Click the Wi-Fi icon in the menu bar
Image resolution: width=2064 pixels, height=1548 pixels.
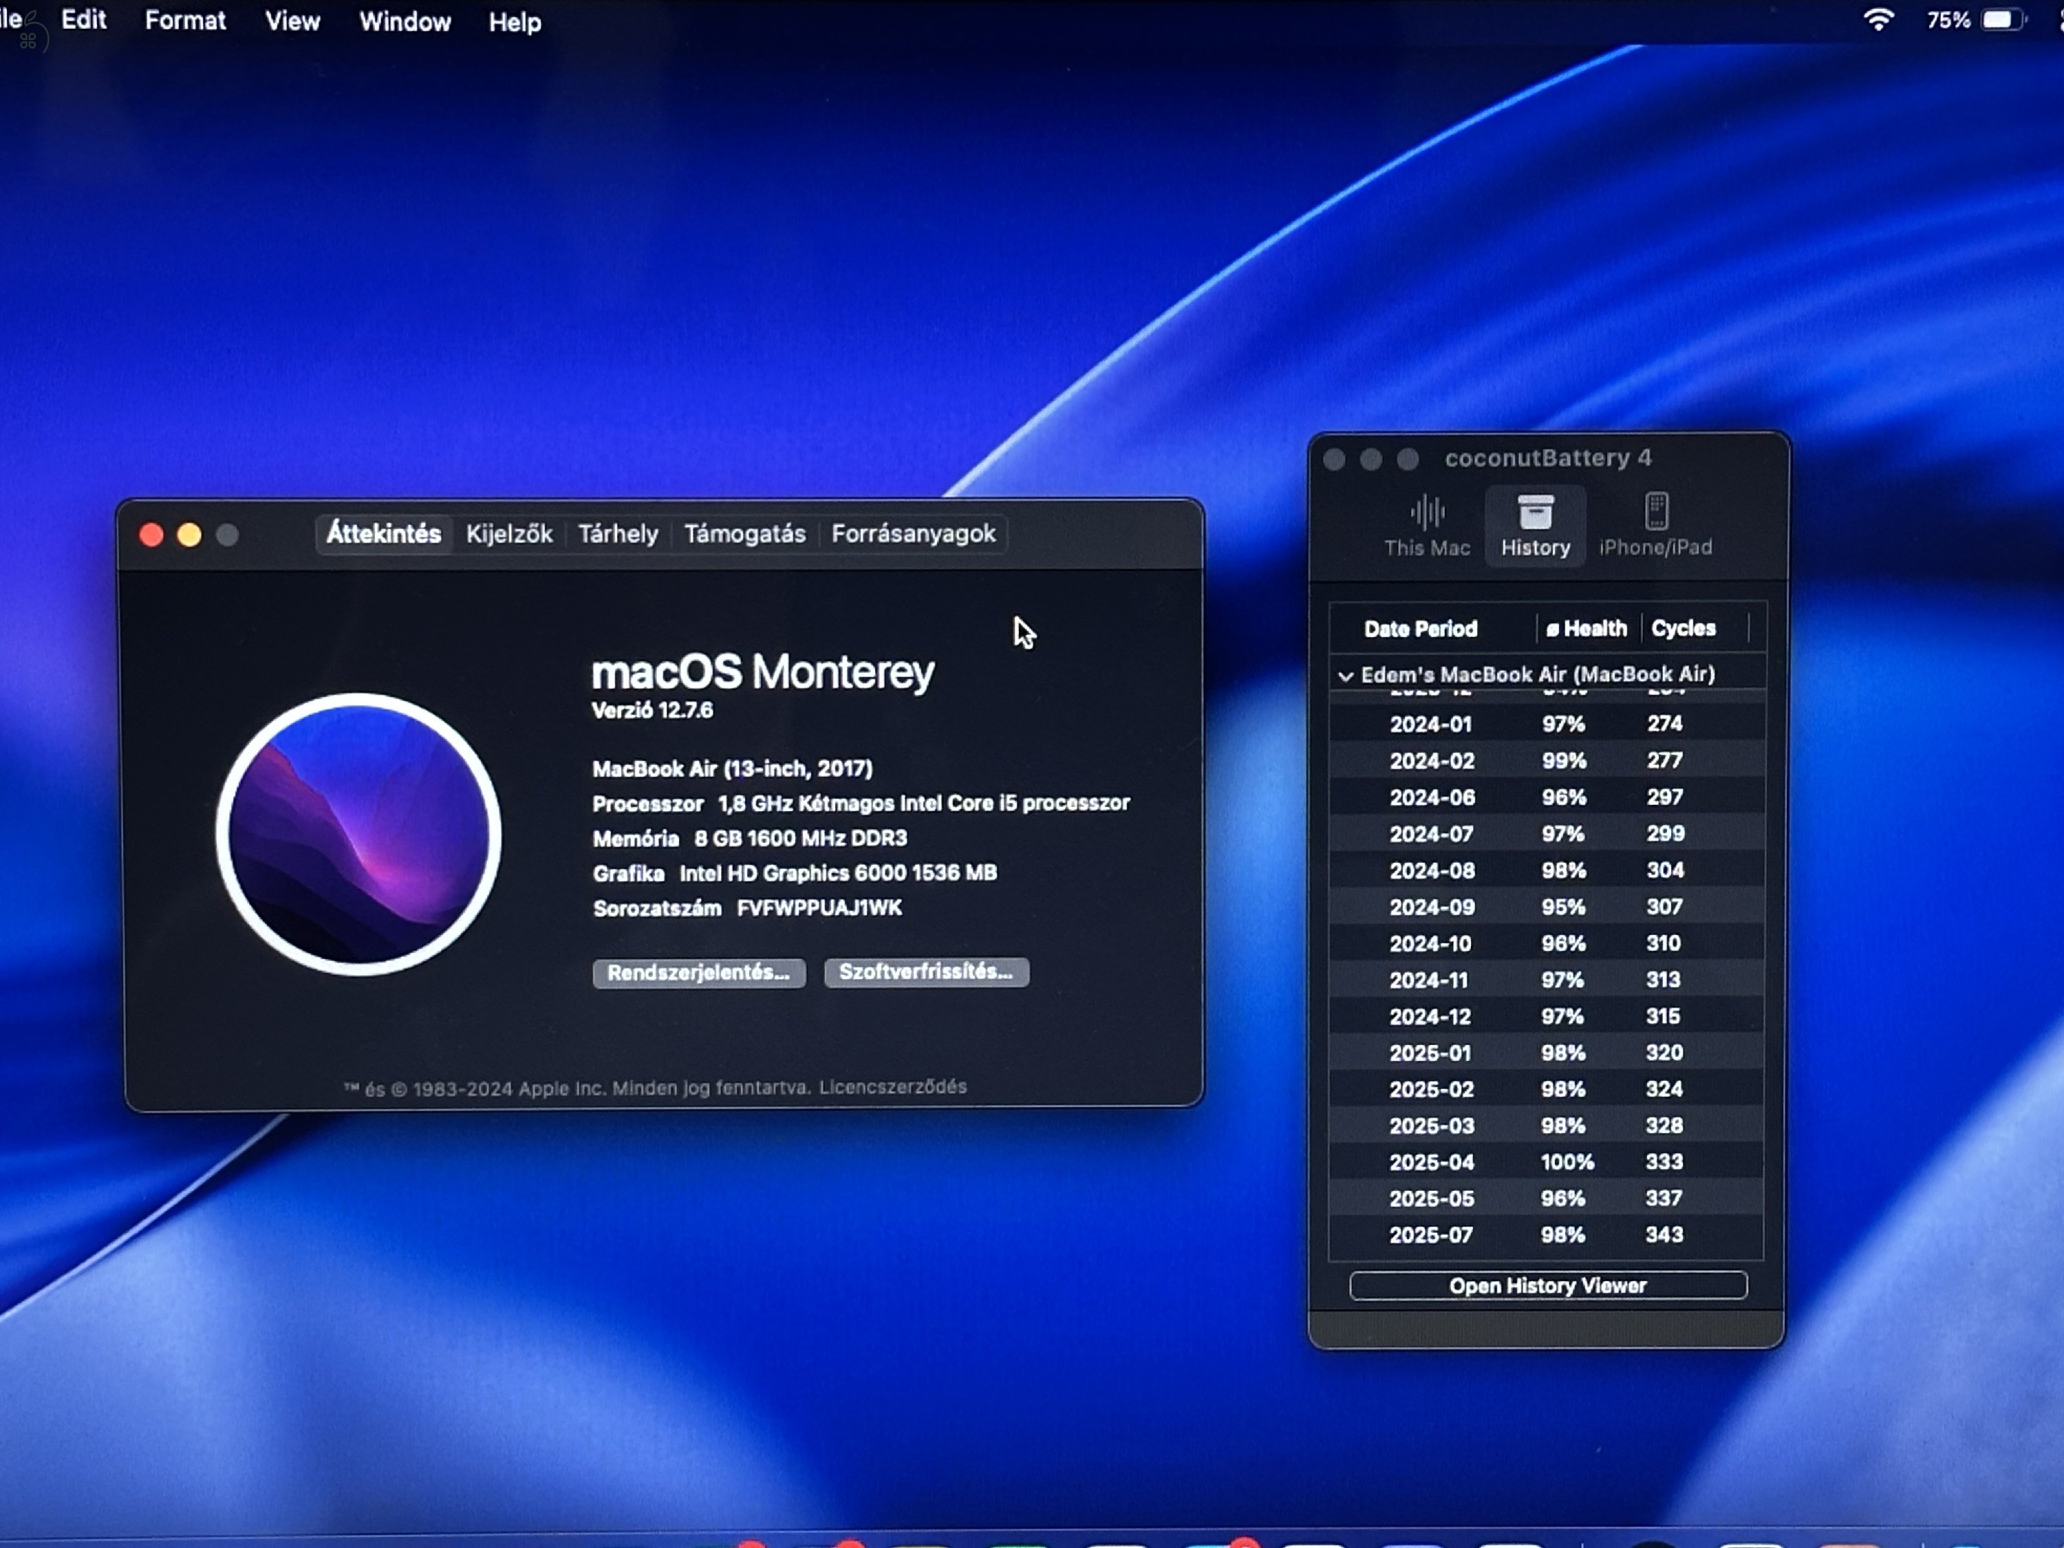coord(1878,19)
